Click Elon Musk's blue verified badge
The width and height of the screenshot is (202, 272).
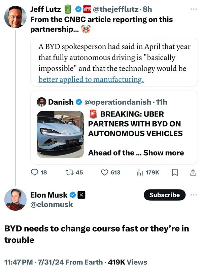73,195
